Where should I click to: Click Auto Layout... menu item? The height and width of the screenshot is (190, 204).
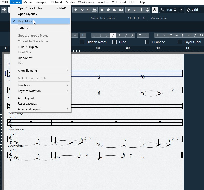click(27, 98)
